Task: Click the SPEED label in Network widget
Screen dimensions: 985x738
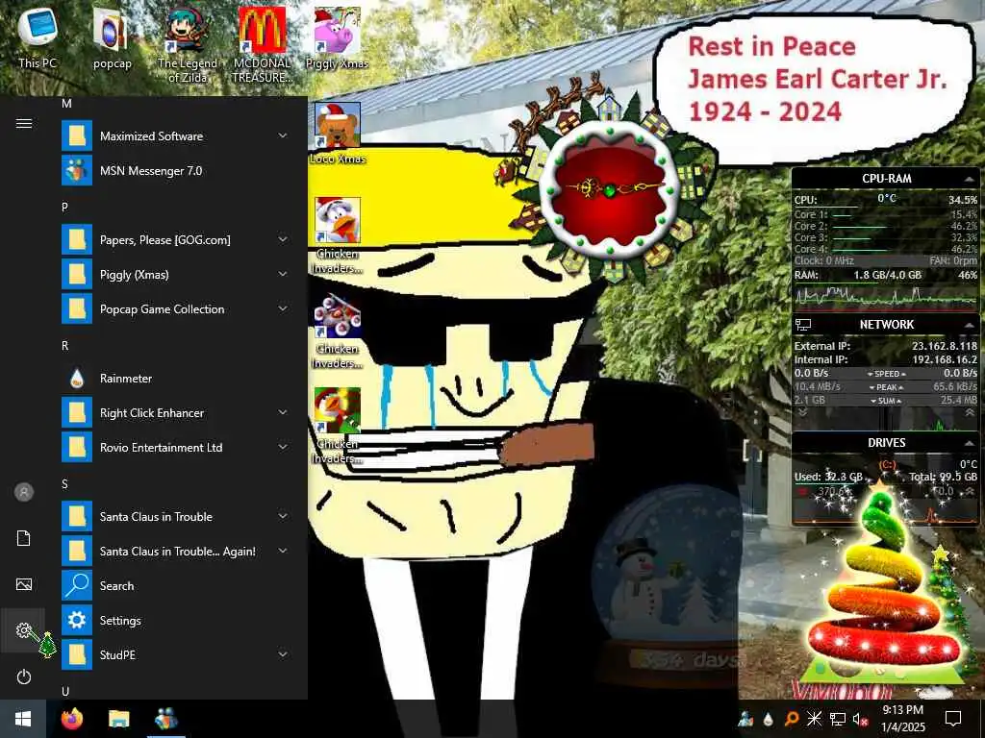Action: tap(886, 374)
